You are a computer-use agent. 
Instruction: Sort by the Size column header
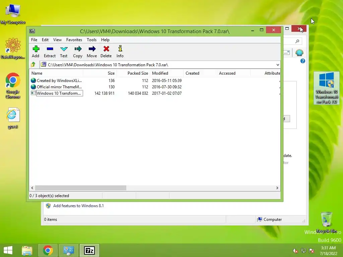click(x=99, y=73)
